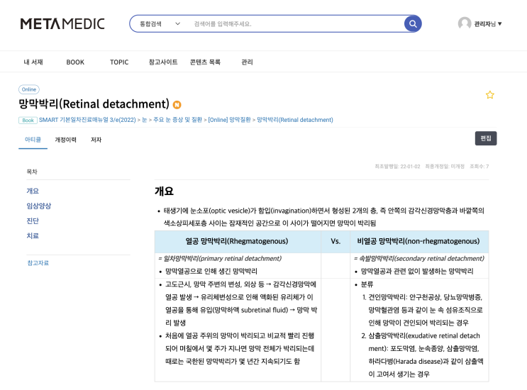Click the Online badge above the title
Viewport: 527px width, 390px height.
point(29,89)
